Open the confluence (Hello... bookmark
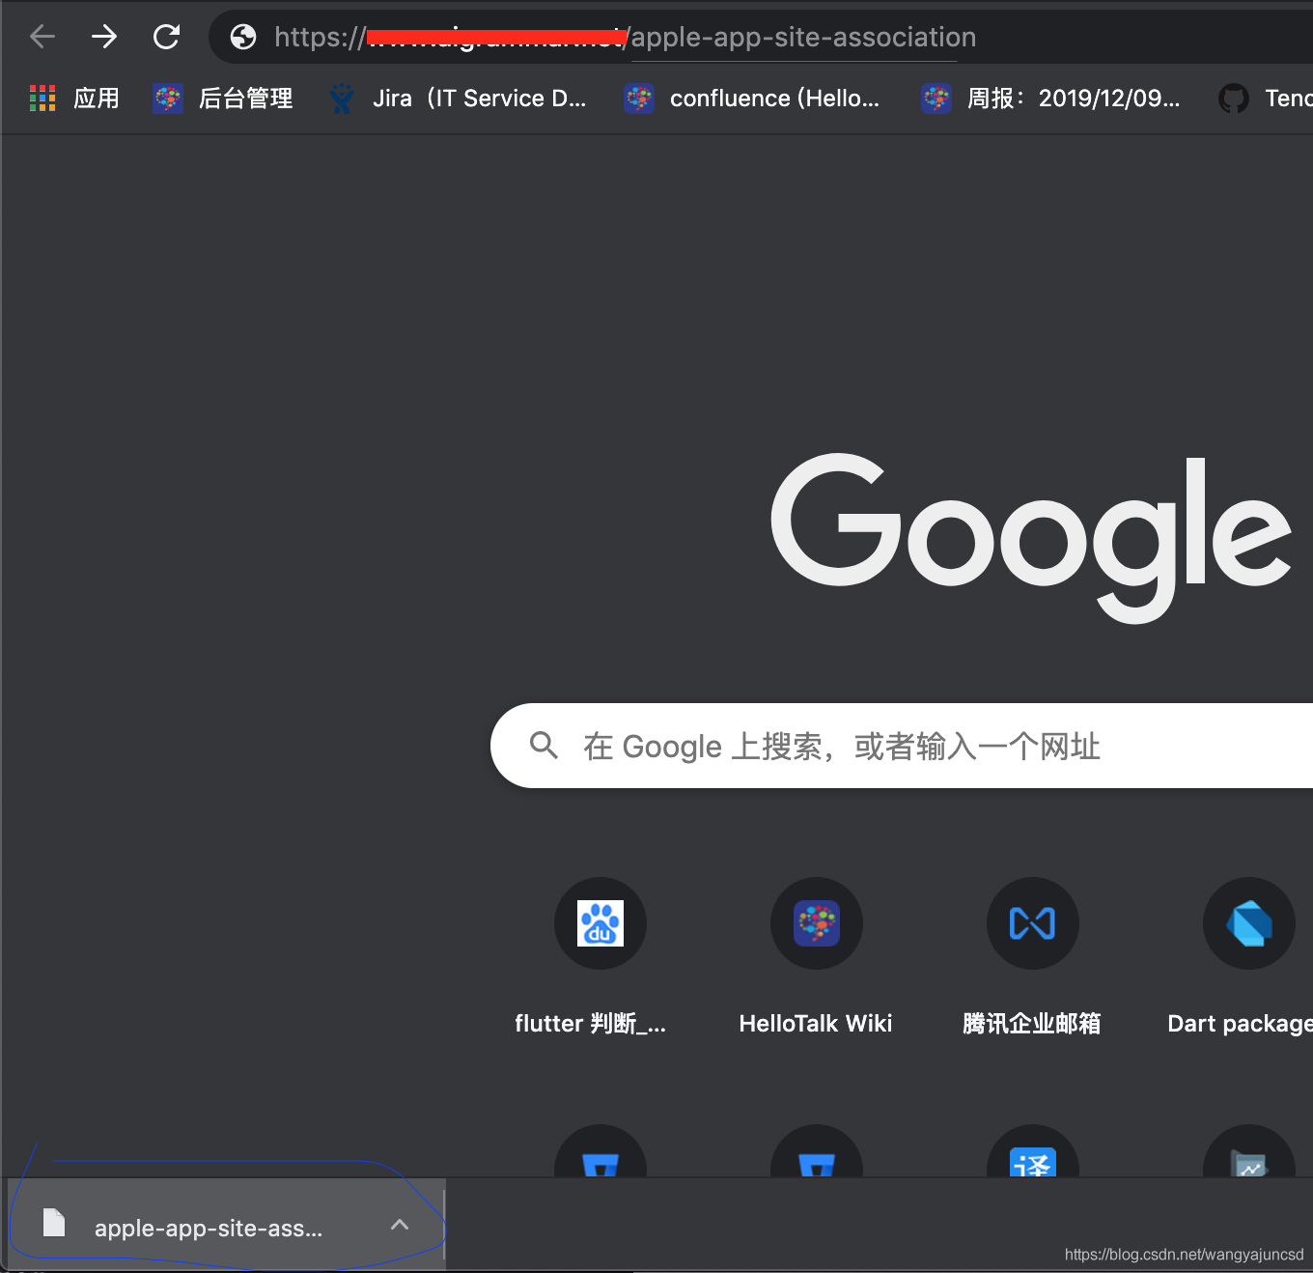The image size is (1313, 1273). [752, 98]
